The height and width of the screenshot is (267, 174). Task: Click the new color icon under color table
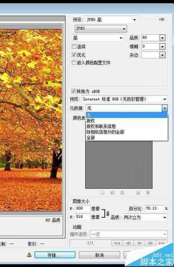[x=138, y=192]
